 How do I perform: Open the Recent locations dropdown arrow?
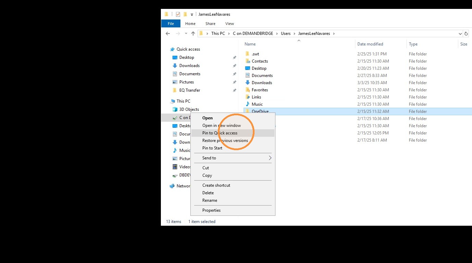(x=186, y=34)
